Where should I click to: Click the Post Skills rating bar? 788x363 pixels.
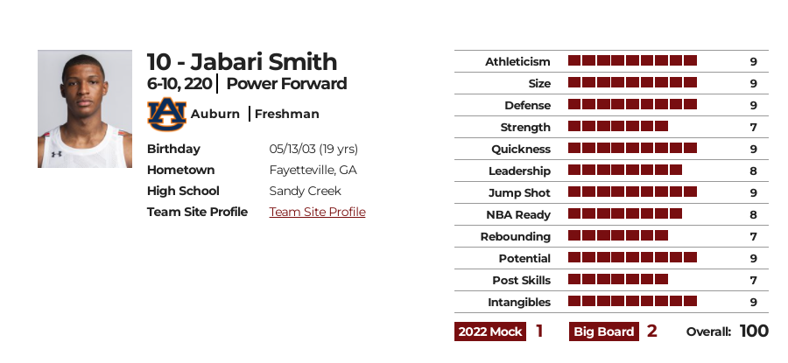click(618, 279)
